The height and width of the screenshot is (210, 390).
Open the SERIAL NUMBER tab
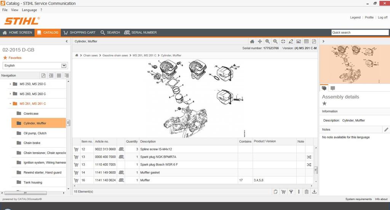point(141,33)
